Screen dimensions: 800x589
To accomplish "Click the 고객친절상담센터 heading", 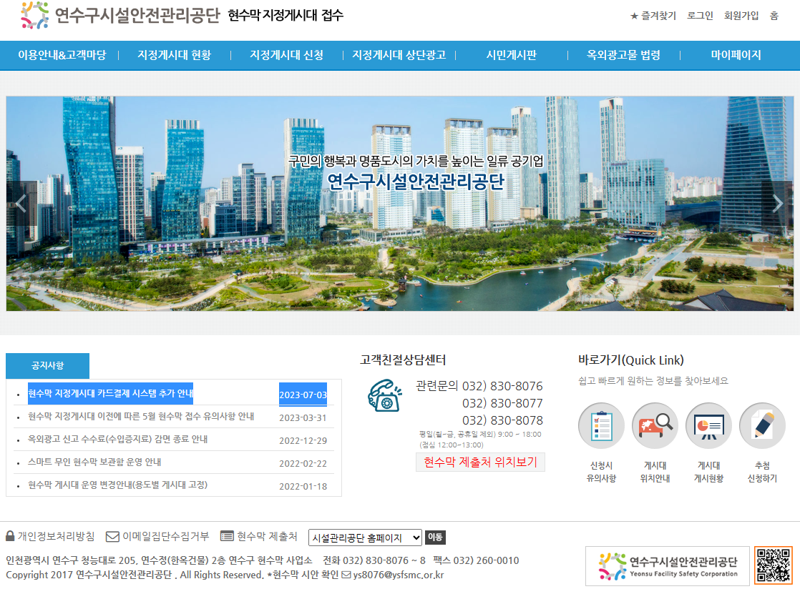I will coord(403,360).
